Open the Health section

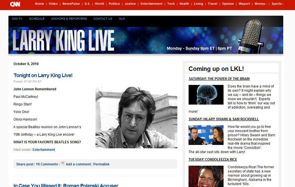[x=184, y=4]
